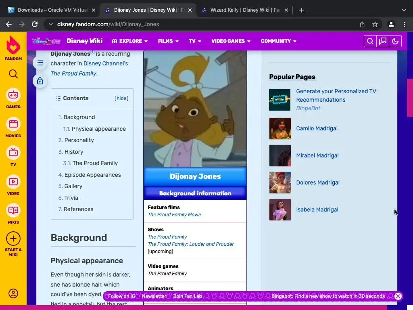Open Generate Personalized TV Recommendations link

(x=336, y=96)
